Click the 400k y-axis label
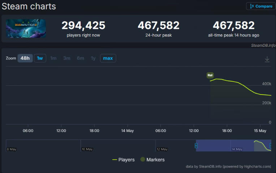 point(267,84)
